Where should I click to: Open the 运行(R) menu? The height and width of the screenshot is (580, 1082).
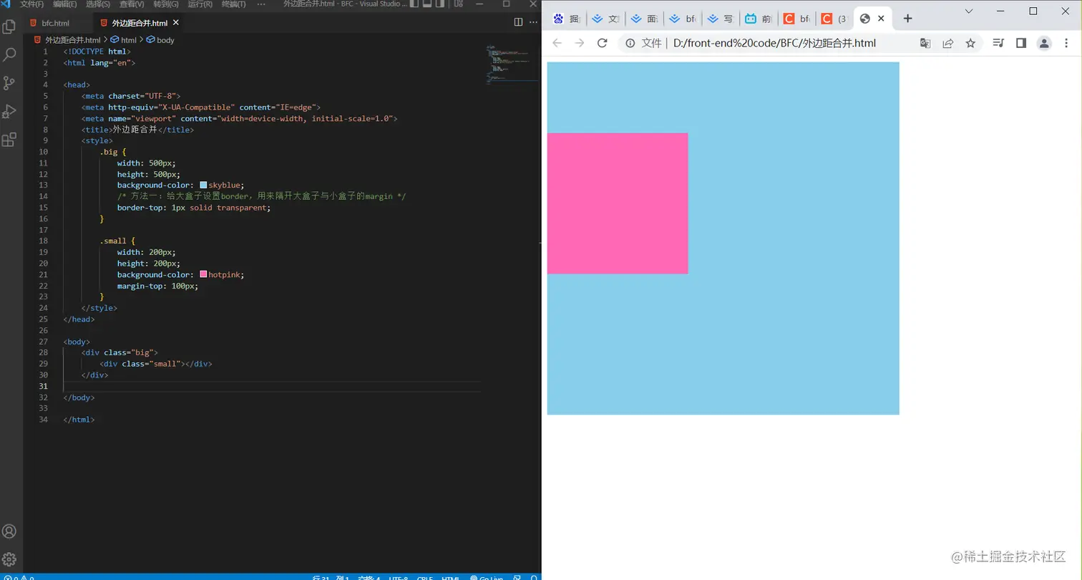coord(200,4)
